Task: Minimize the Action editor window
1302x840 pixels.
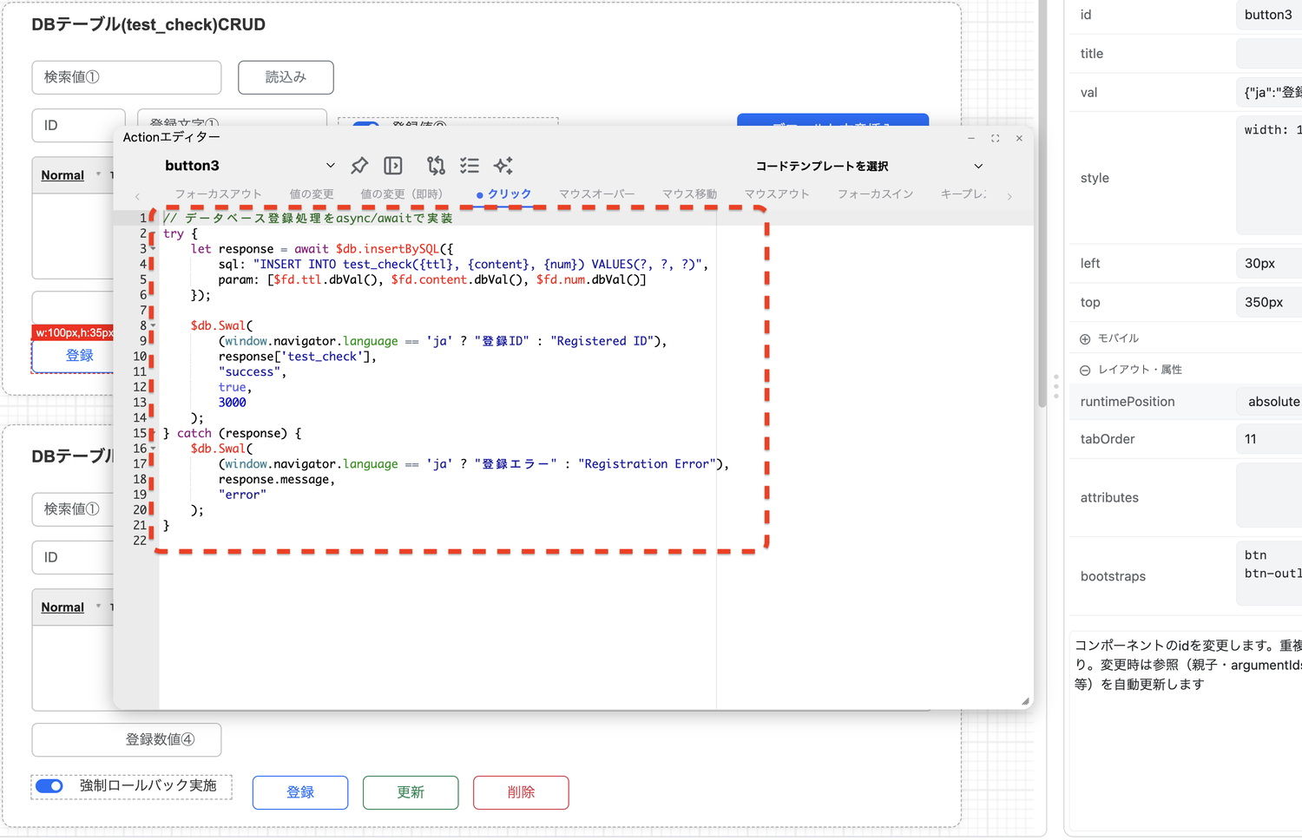Action: coord(971,138)
